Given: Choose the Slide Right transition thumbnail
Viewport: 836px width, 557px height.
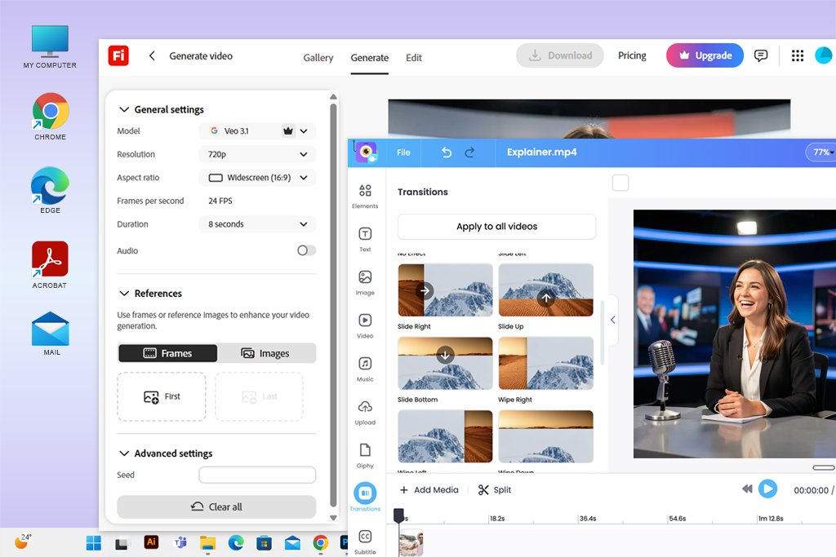Looking at the screenshot, I should (445, 290).
